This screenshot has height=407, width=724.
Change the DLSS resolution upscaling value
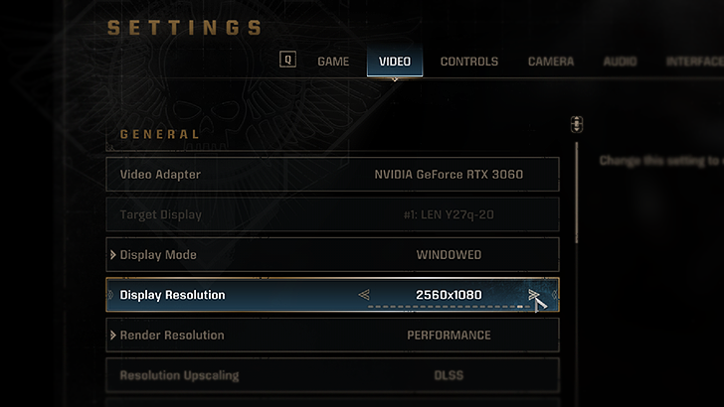449,376
